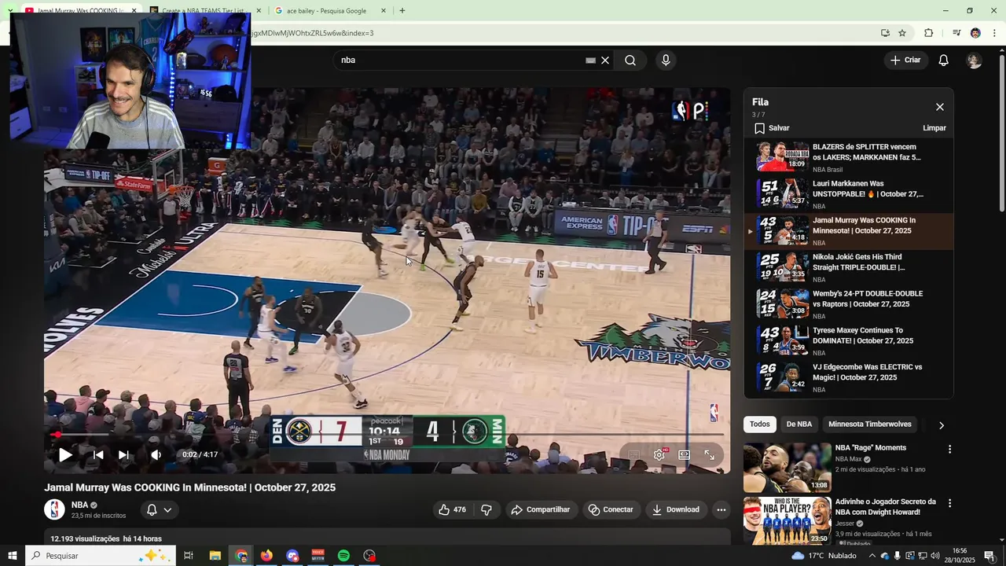Install app icon in address bar
Image resolution: width=1006 pixels, height=566 pixels.
pyautogui.click(x=885, y=33)
